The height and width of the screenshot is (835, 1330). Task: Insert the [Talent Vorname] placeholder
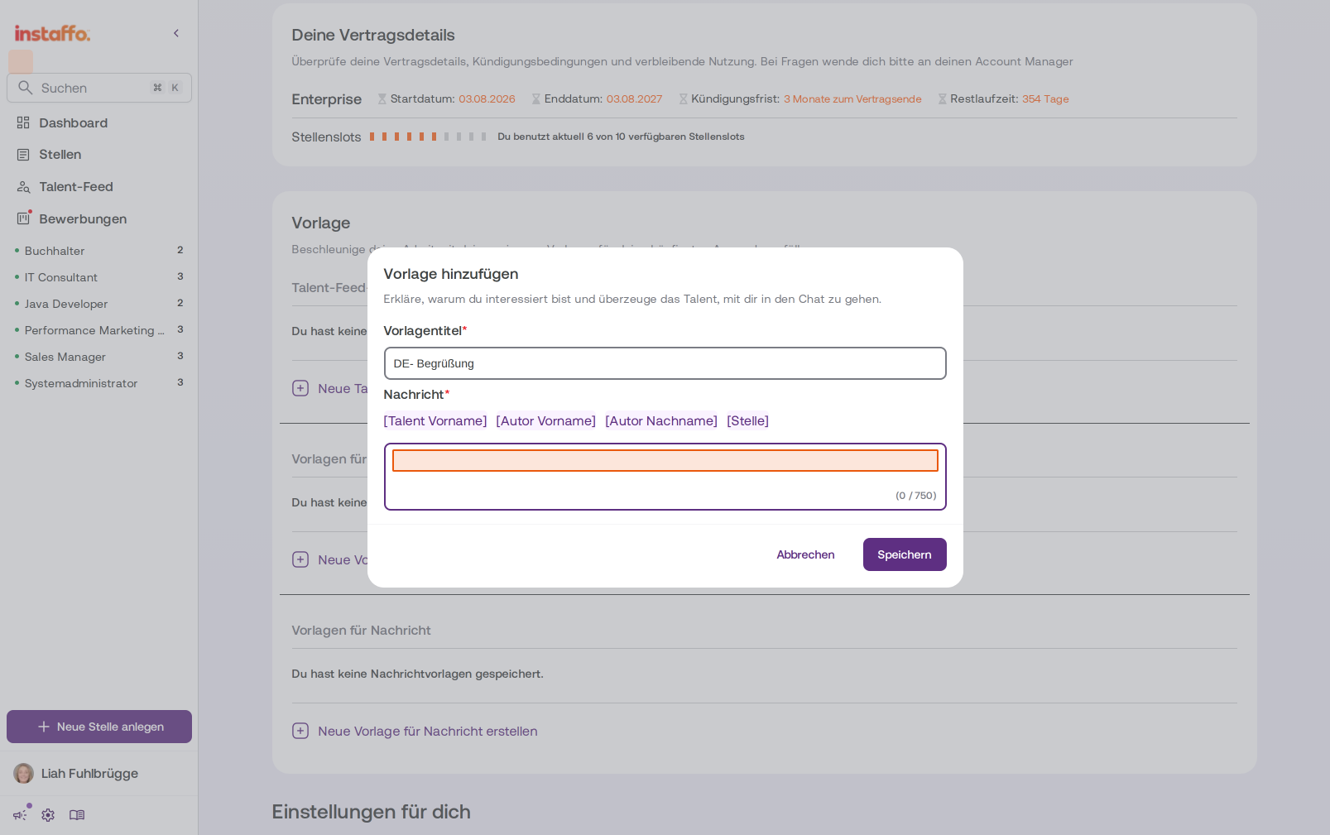435,420
